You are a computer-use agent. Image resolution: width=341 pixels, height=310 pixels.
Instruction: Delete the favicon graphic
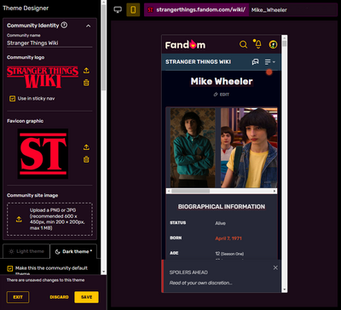click(86, 159)
